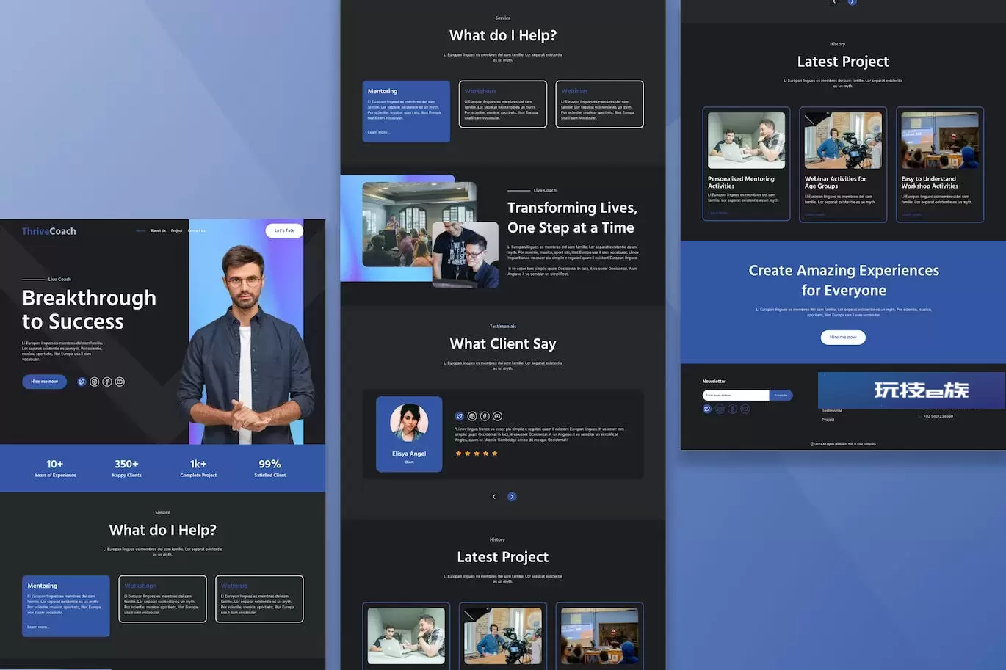Open the Home nav item in header
Image resolution: width=1006 pixels, height=670 pixels.
click(140, 230)
